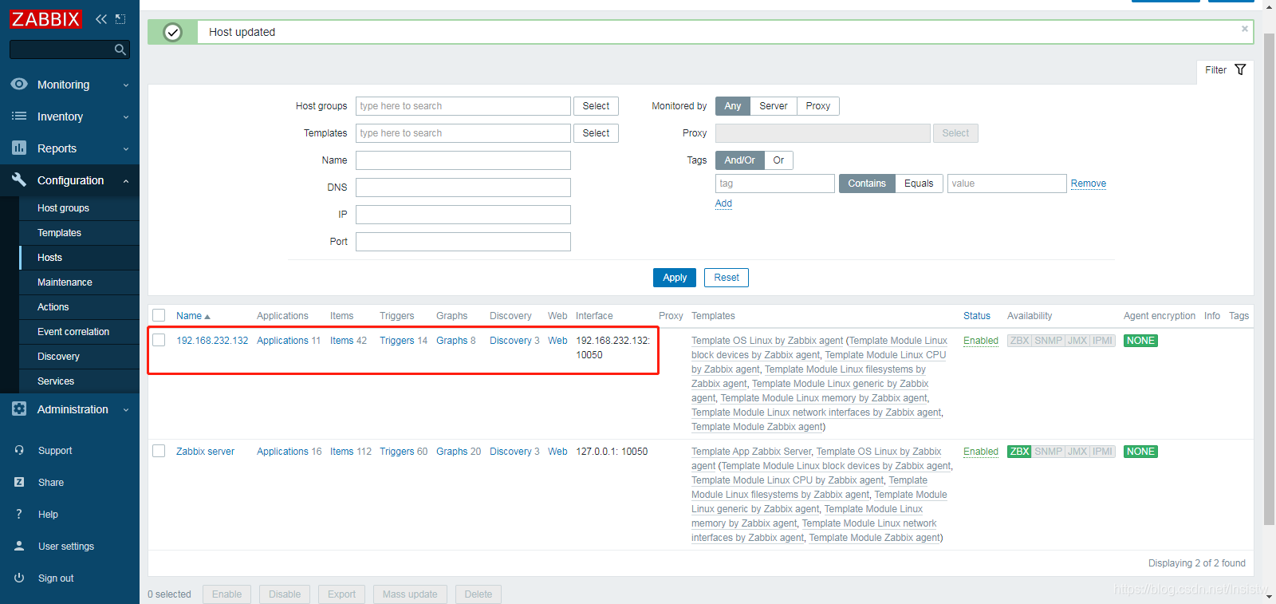Click SNMP badge for Zabbix server
Viewport: 1276px width, 604px height.
(1048, 452)
